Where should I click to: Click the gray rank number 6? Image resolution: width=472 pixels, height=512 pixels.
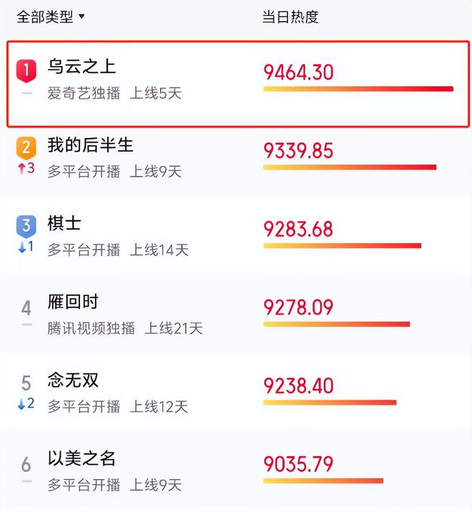(26, 464)
